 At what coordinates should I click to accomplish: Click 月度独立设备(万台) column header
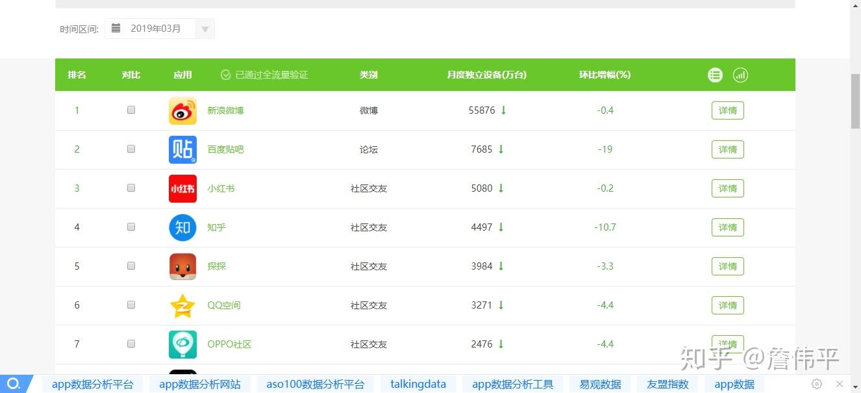pos(486,75)
